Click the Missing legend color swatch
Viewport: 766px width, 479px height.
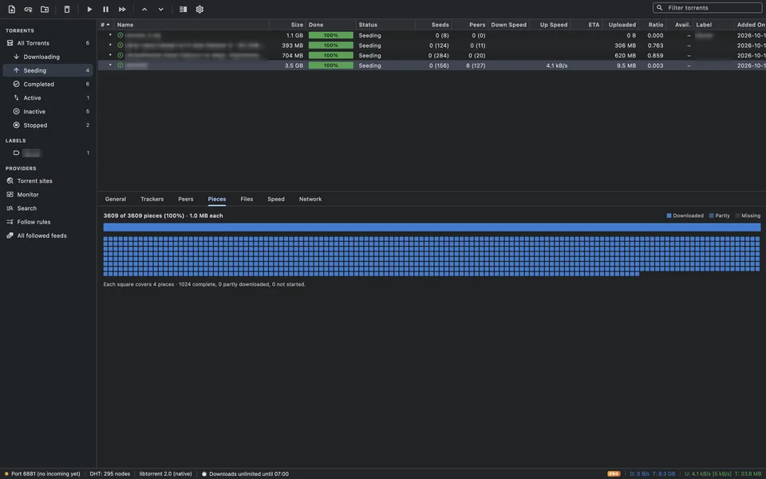pyautogui.click(x=737, y=216)
